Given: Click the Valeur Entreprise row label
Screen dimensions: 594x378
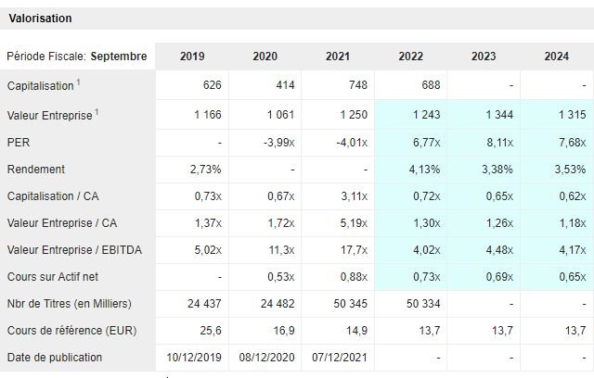Looking at the screenshot, I should [x=47, y=116].
